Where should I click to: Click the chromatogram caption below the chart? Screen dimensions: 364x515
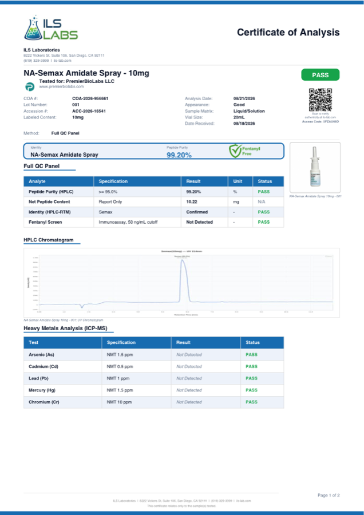[x=64, y=320]
